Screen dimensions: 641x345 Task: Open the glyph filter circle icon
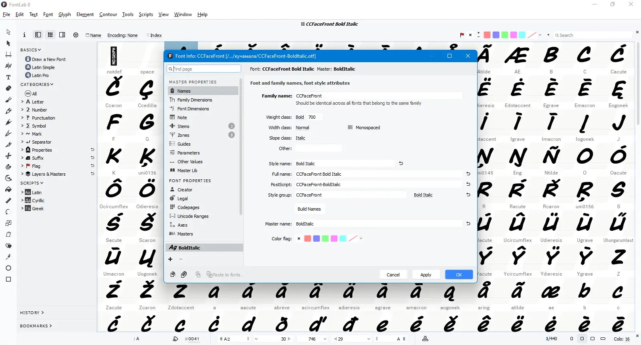76,35
